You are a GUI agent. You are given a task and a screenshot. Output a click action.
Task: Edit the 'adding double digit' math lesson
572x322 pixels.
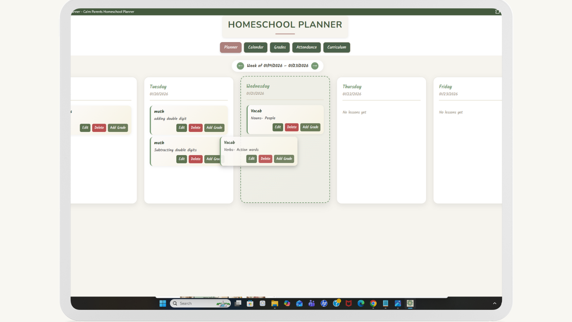tap(182, 128)
